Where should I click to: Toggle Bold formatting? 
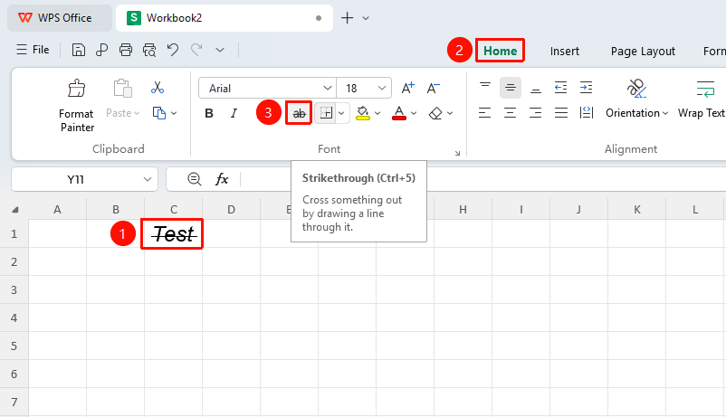coord(209,113)
